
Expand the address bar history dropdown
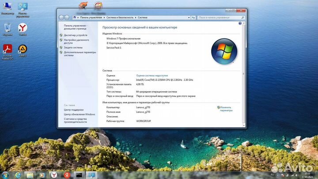[x=189, y=18]
